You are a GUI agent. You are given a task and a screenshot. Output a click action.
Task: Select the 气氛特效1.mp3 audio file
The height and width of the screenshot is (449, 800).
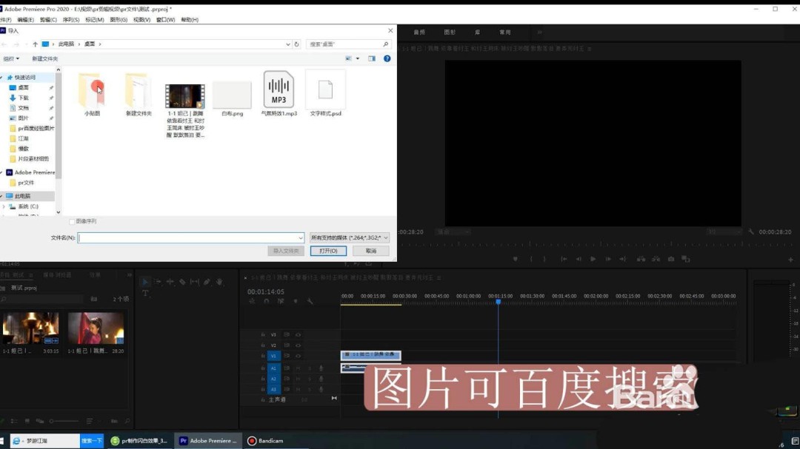[279, 94]
